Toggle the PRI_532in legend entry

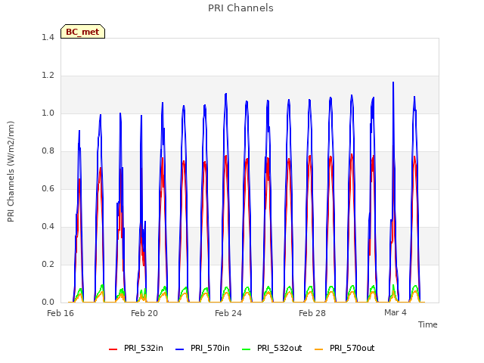[x=136, y=348]
